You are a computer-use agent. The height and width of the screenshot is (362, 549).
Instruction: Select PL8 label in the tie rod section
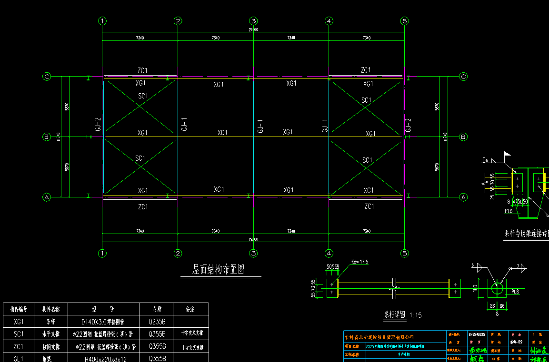click(x=515, y=291)
